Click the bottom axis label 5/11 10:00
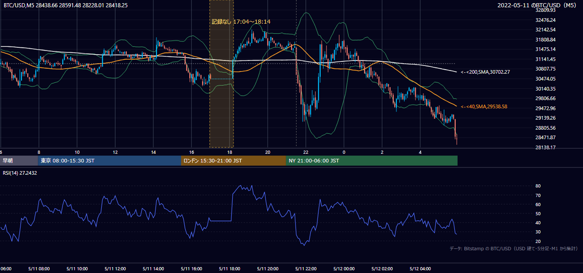The width and height of the screenshot is (583, 273). (x=77, y=268)
